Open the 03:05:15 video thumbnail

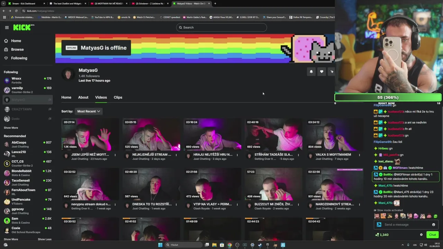click(151, 135)
